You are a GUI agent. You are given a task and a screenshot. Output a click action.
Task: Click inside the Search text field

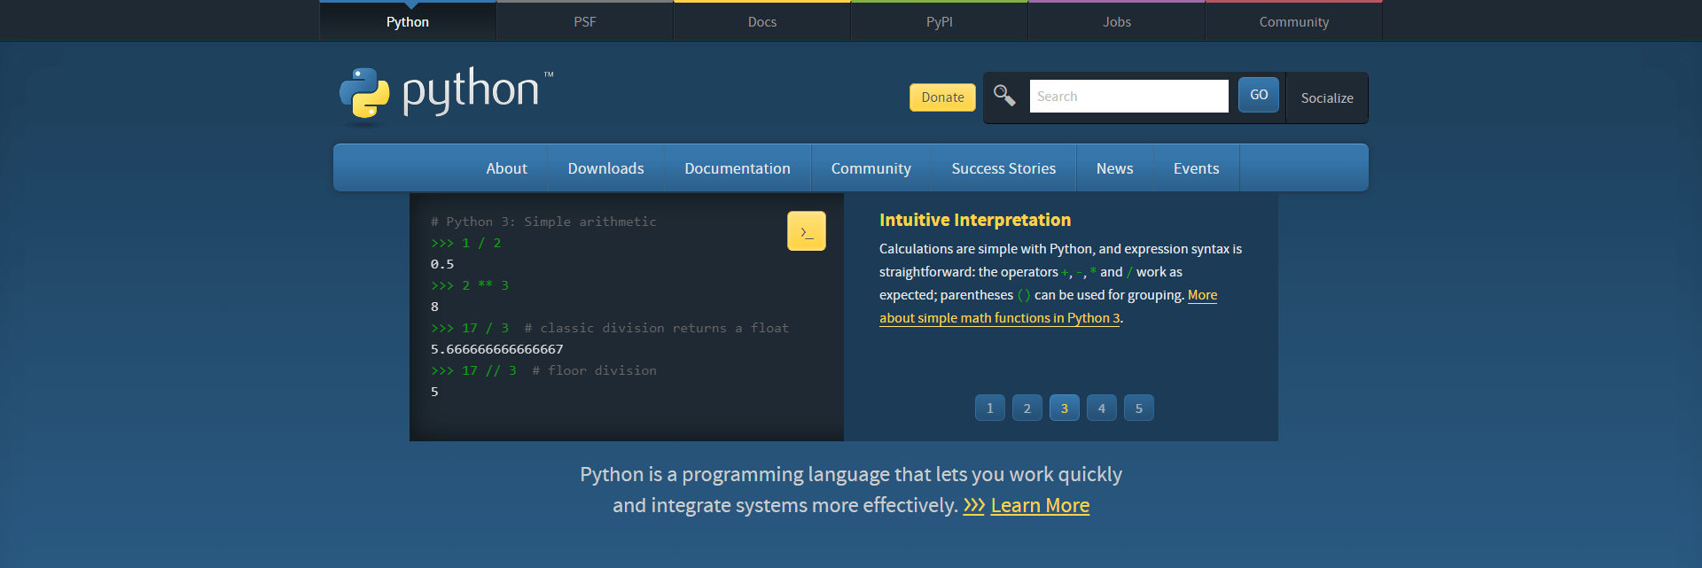click(x=1128, y=97)
